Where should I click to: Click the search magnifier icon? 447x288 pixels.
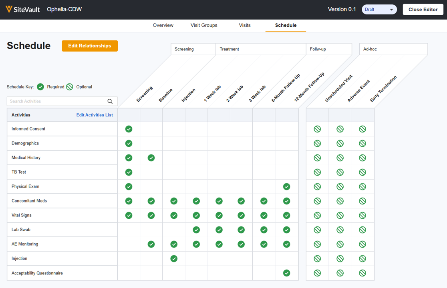point(110,101)
